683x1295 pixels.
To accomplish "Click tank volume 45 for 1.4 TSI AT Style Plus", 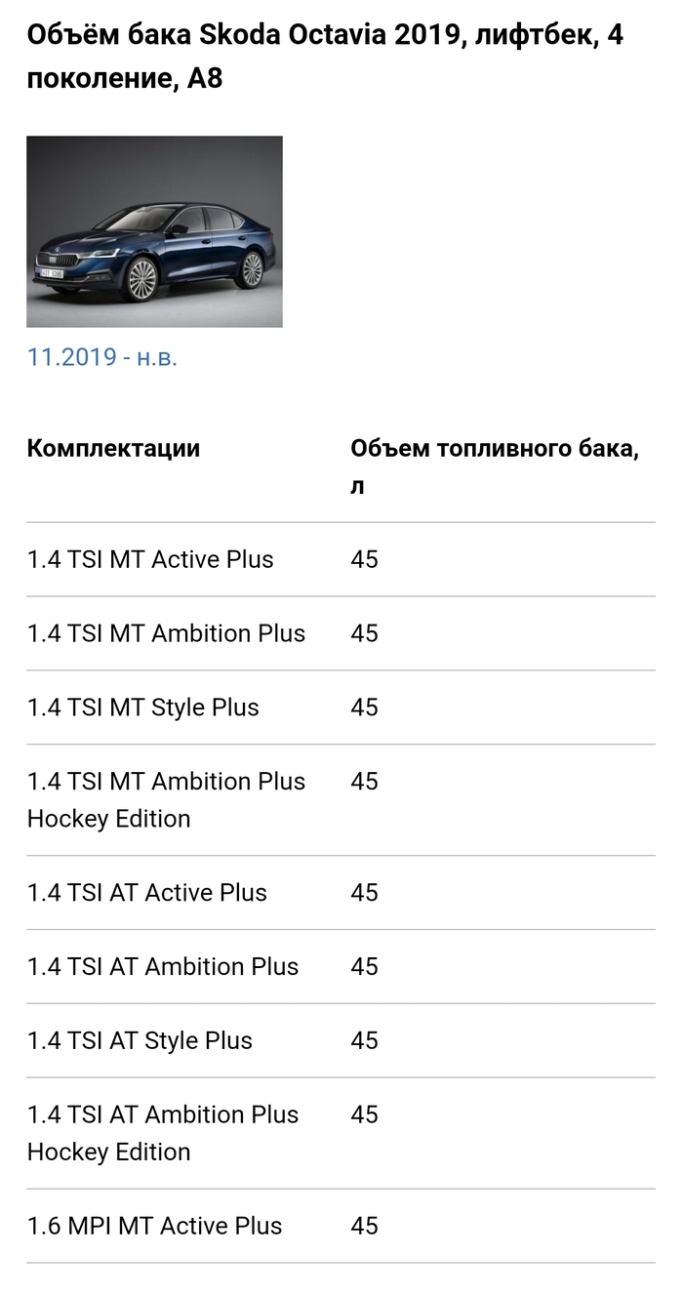I will pyautogui.click(x=364, y=1041).
